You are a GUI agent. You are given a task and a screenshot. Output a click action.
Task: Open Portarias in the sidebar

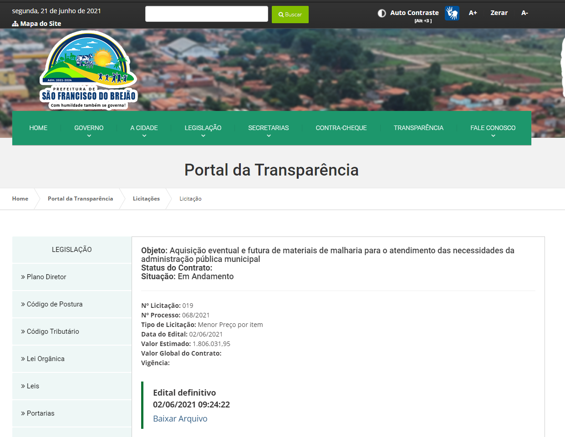72,413
